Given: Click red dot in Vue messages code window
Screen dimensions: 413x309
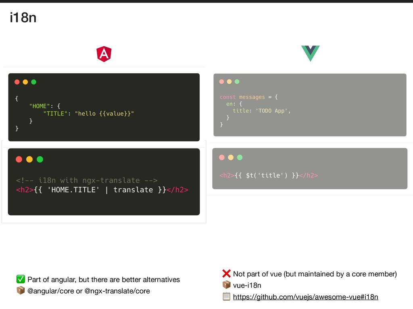Looking at the screenshot, I should [x=222, y=82].
